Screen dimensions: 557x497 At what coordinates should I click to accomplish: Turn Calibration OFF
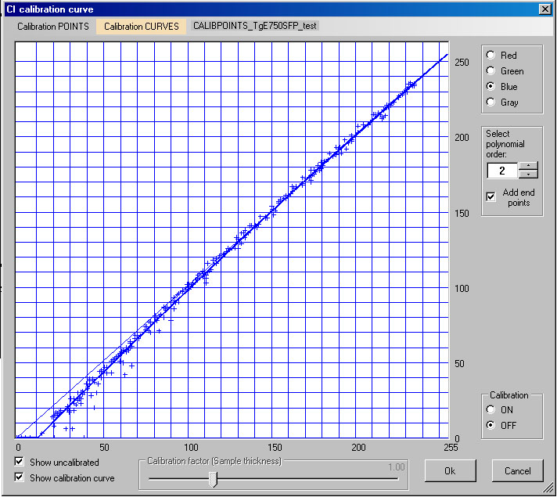pyautogui.click(x=491, y=425)
